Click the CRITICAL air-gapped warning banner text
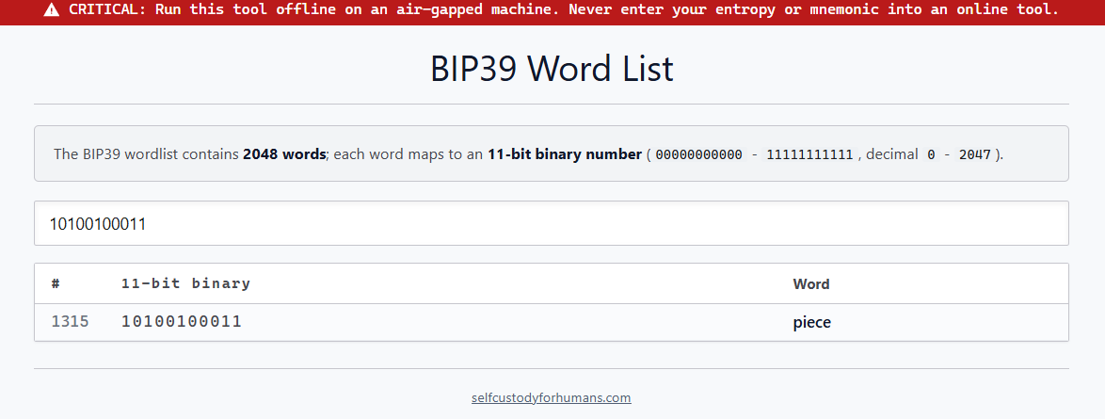 (x=564, y=10)
